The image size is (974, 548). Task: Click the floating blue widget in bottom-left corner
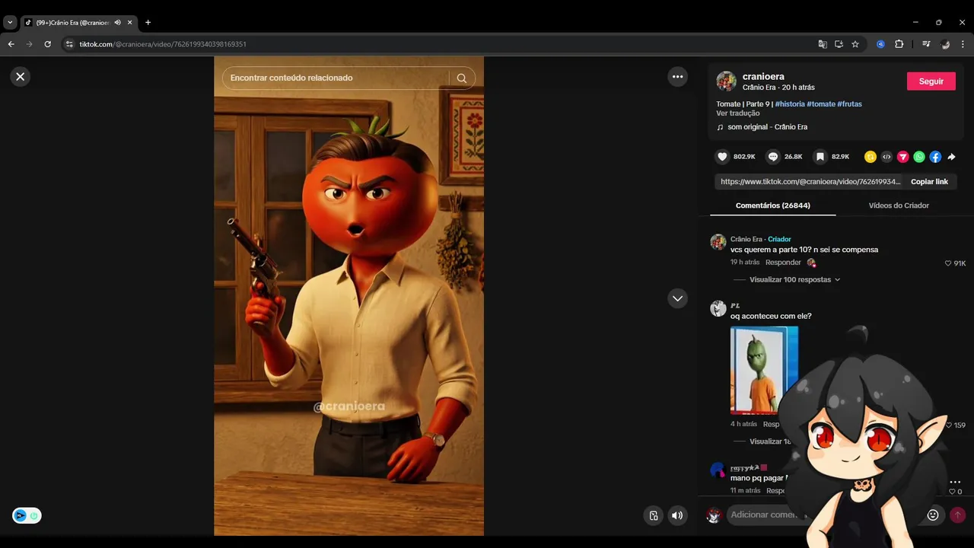[x=27, y=515]
